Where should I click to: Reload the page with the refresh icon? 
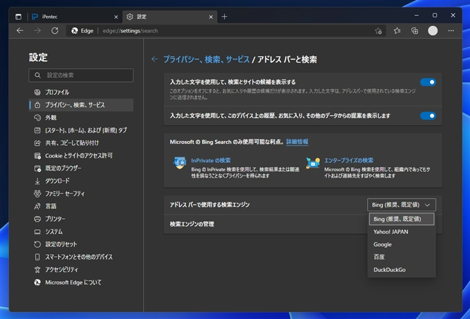(x=55, y=30)
